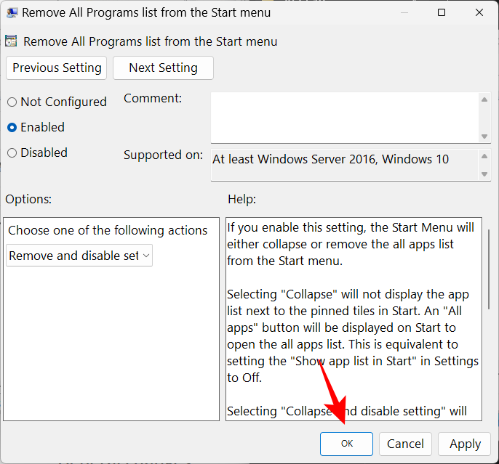The width and height of the screenshot is (499, 464).
Task: Cancel the policy changes
Action: tap(405, 444)
